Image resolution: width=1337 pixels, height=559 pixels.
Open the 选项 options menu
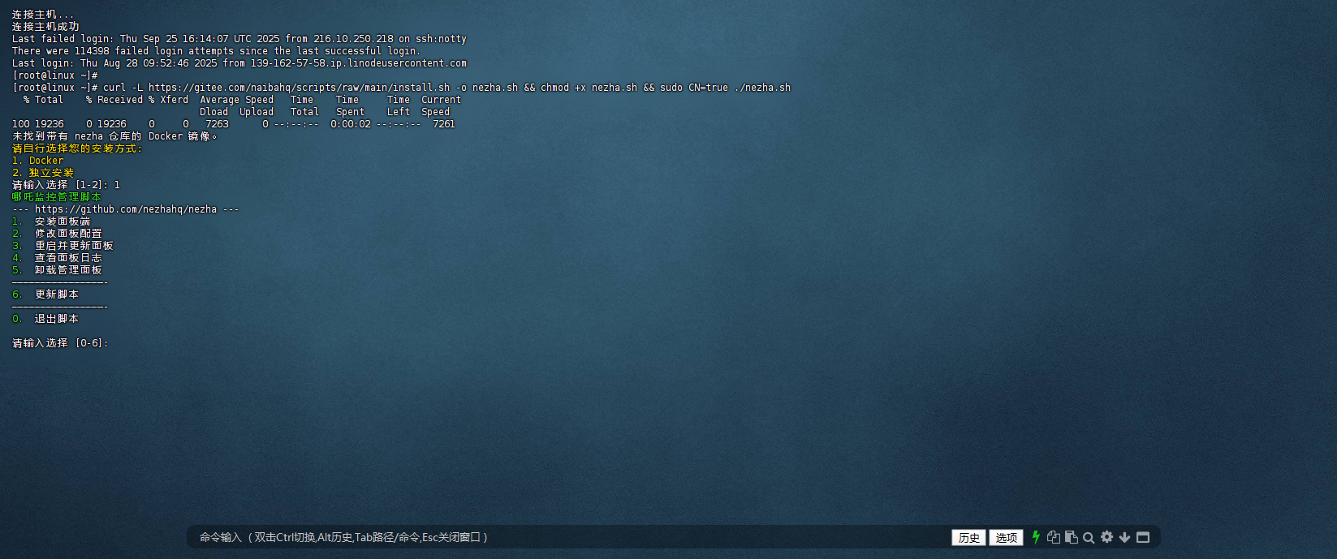click(1006, 538)
